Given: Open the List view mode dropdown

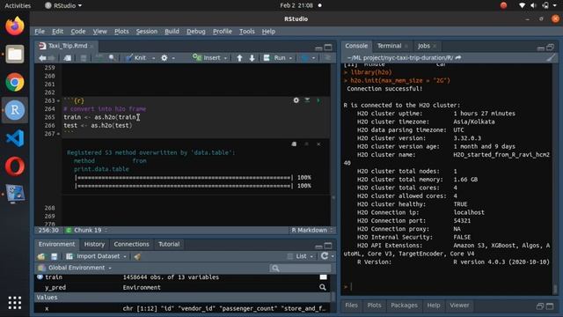Looking at the screenshot, I should pyautogui.click(x=301, y=256).
